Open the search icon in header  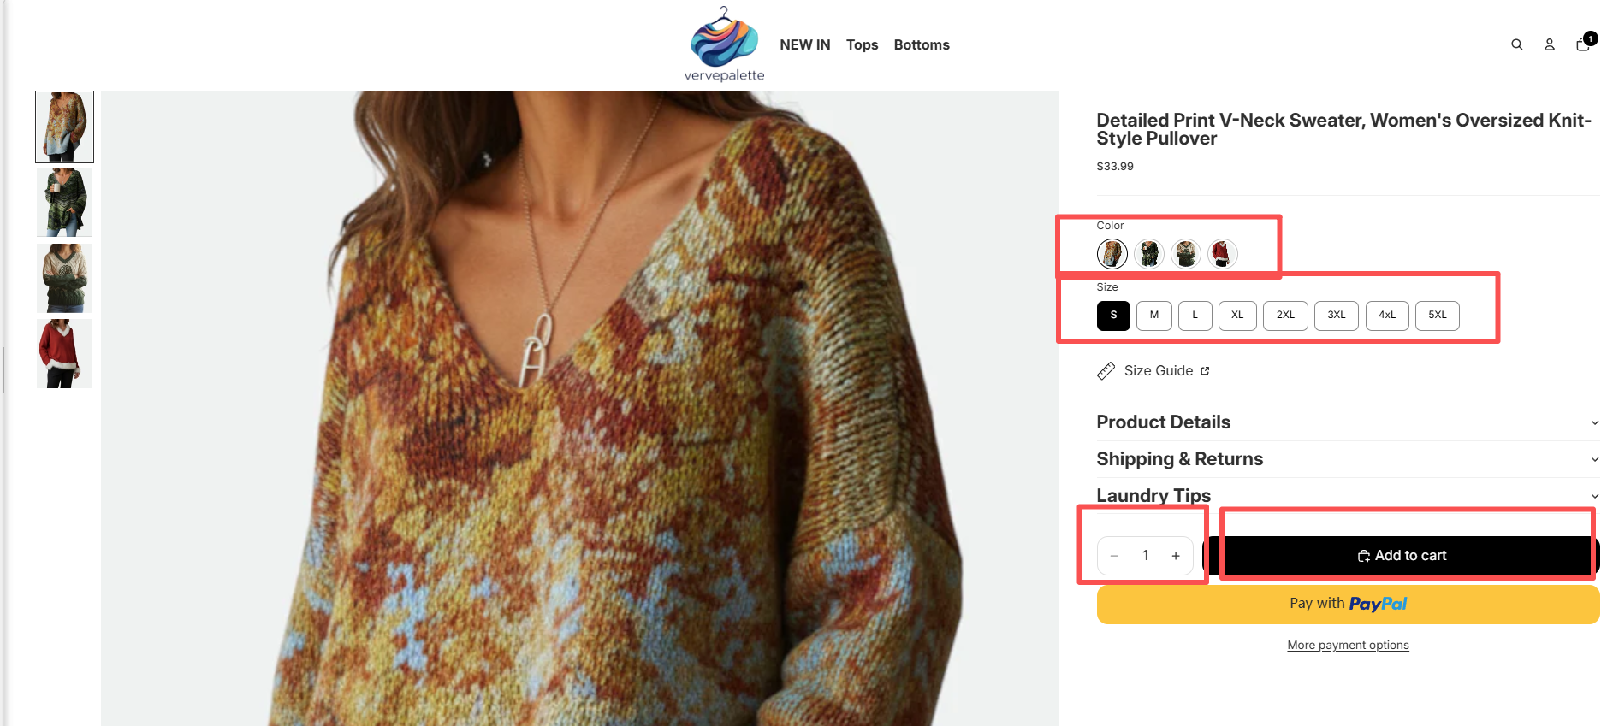tap(1516, 44)
